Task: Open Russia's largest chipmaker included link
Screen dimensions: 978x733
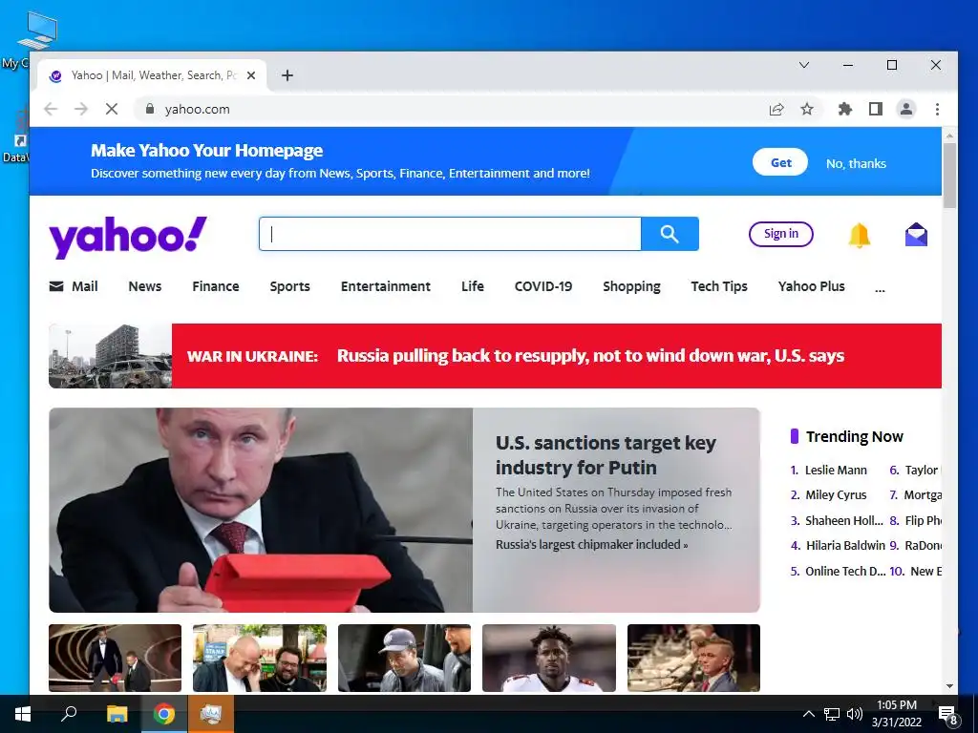Action: [591, 544]
